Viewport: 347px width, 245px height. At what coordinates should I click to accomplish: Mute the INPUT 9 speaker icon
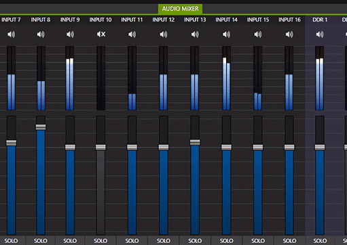pyautogui.click(x=70, y=35)
